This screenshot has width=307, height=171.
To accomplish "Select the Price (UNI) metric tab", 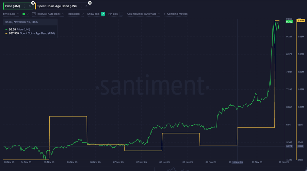I will point(13,6).
